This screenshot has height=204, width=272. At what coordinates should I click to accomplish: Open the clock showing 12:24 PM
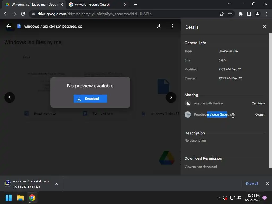pos(253,198)
